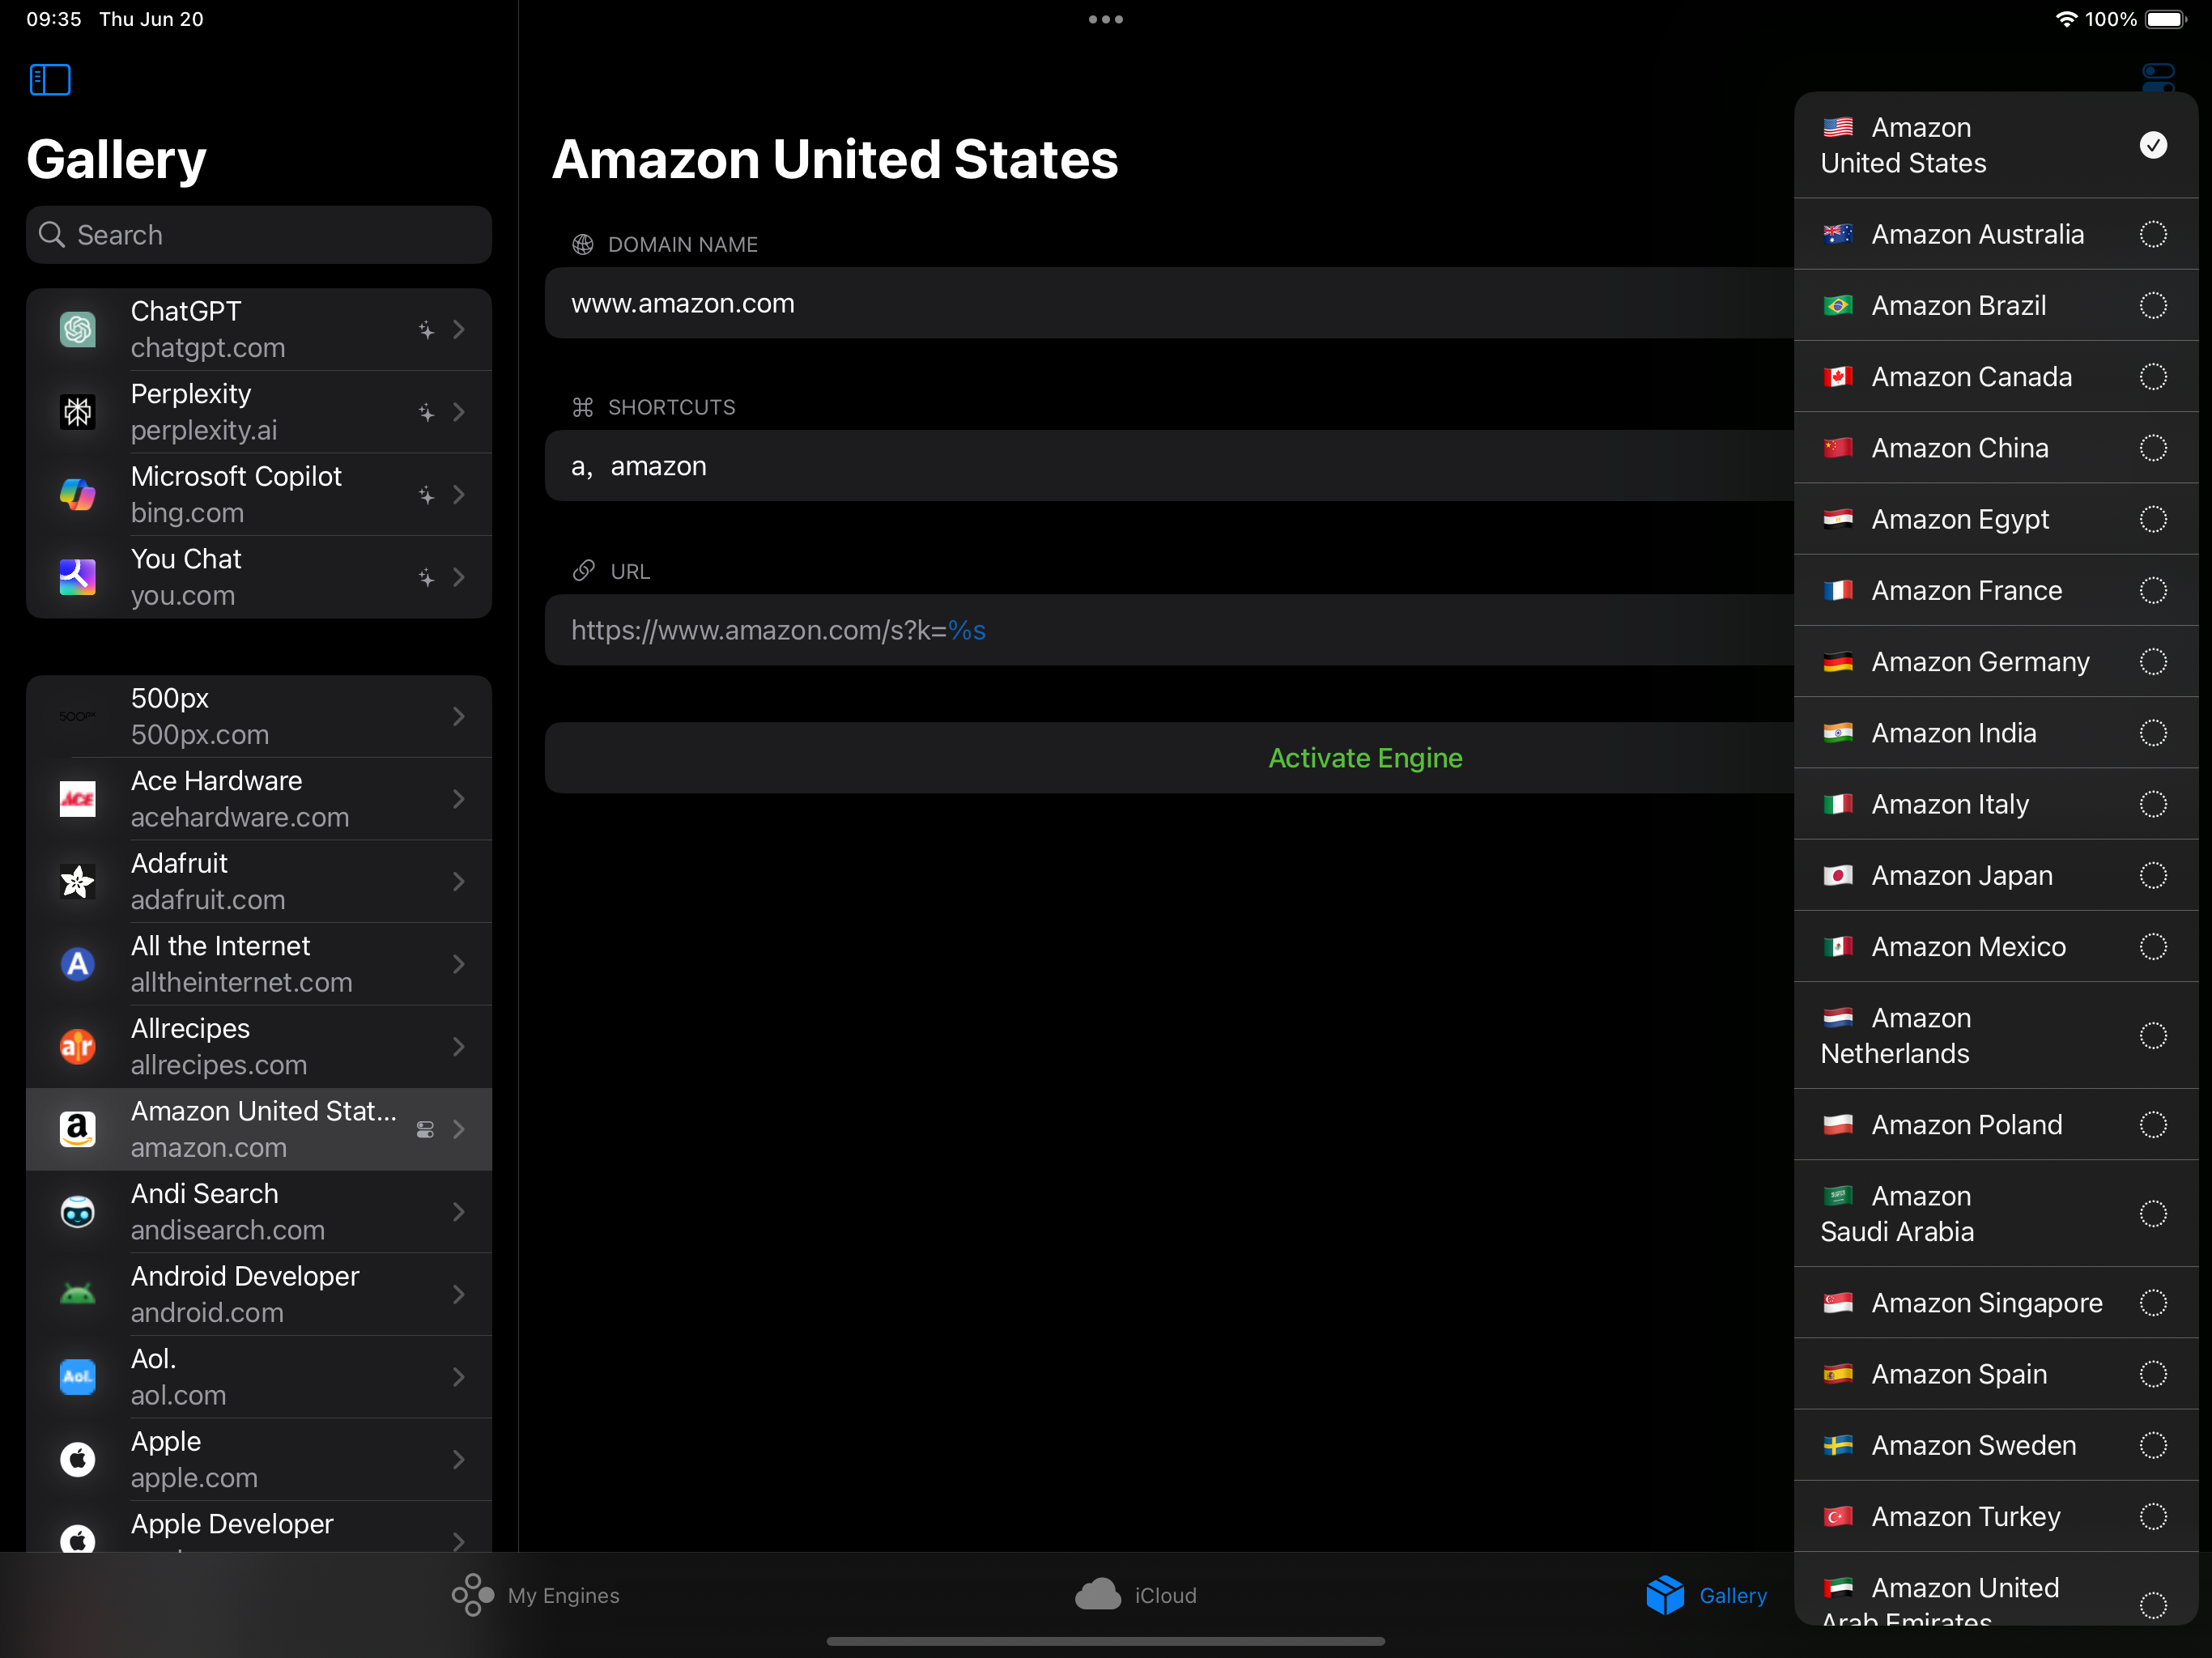Expand Ace Hardware entry chevron
The height and width of the screenshot is (1658, 2212).
coord(459,799)
